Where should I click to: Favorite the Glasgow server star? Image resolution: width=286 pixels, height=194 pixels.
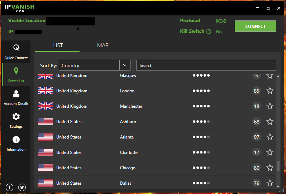[x=270, y=76]
